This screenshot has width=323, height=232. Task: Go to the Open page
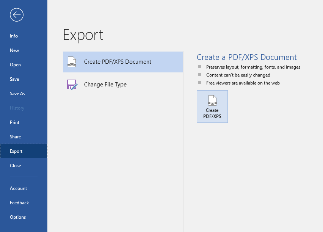(x=15, y=65)
